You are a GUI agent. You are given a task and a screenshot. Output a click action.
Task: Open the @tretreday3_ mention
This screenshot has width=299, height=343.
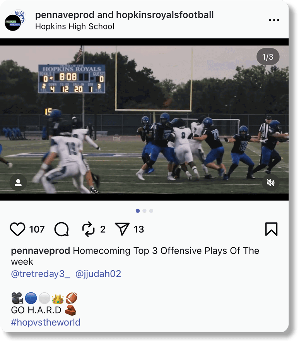(x=41, y=274)
